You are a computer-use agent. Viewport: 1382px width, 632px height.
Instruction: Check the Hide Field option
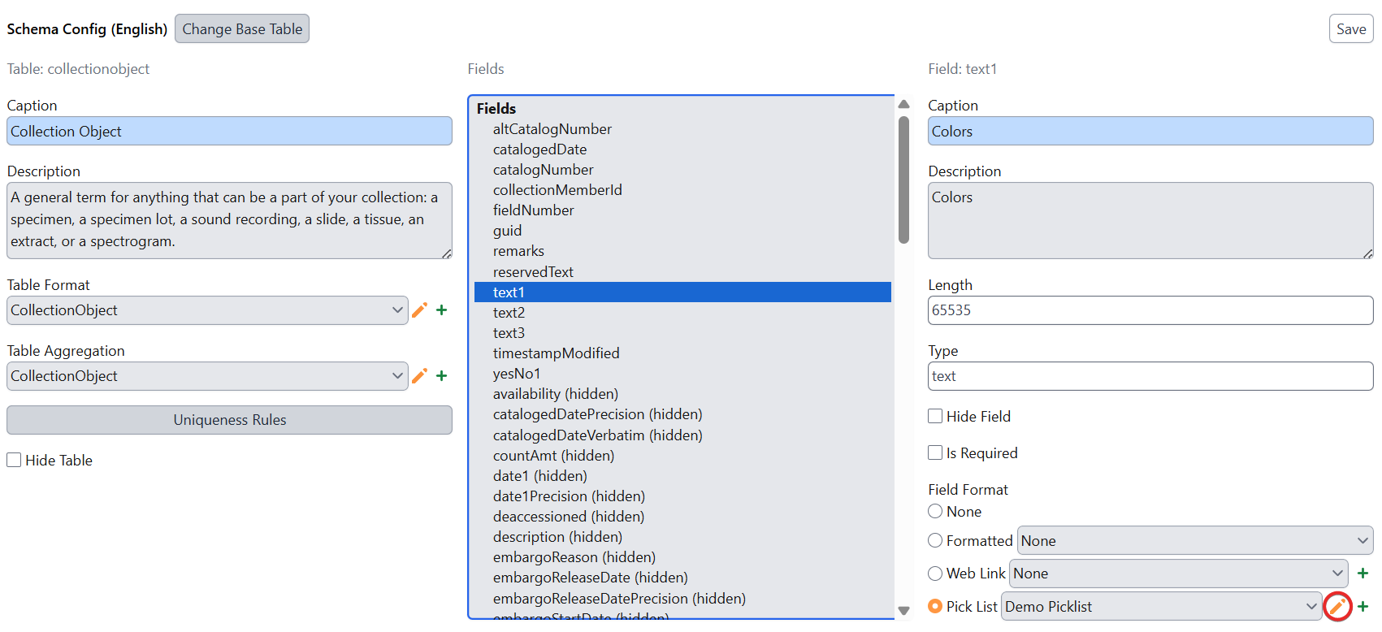coord(936,417)
